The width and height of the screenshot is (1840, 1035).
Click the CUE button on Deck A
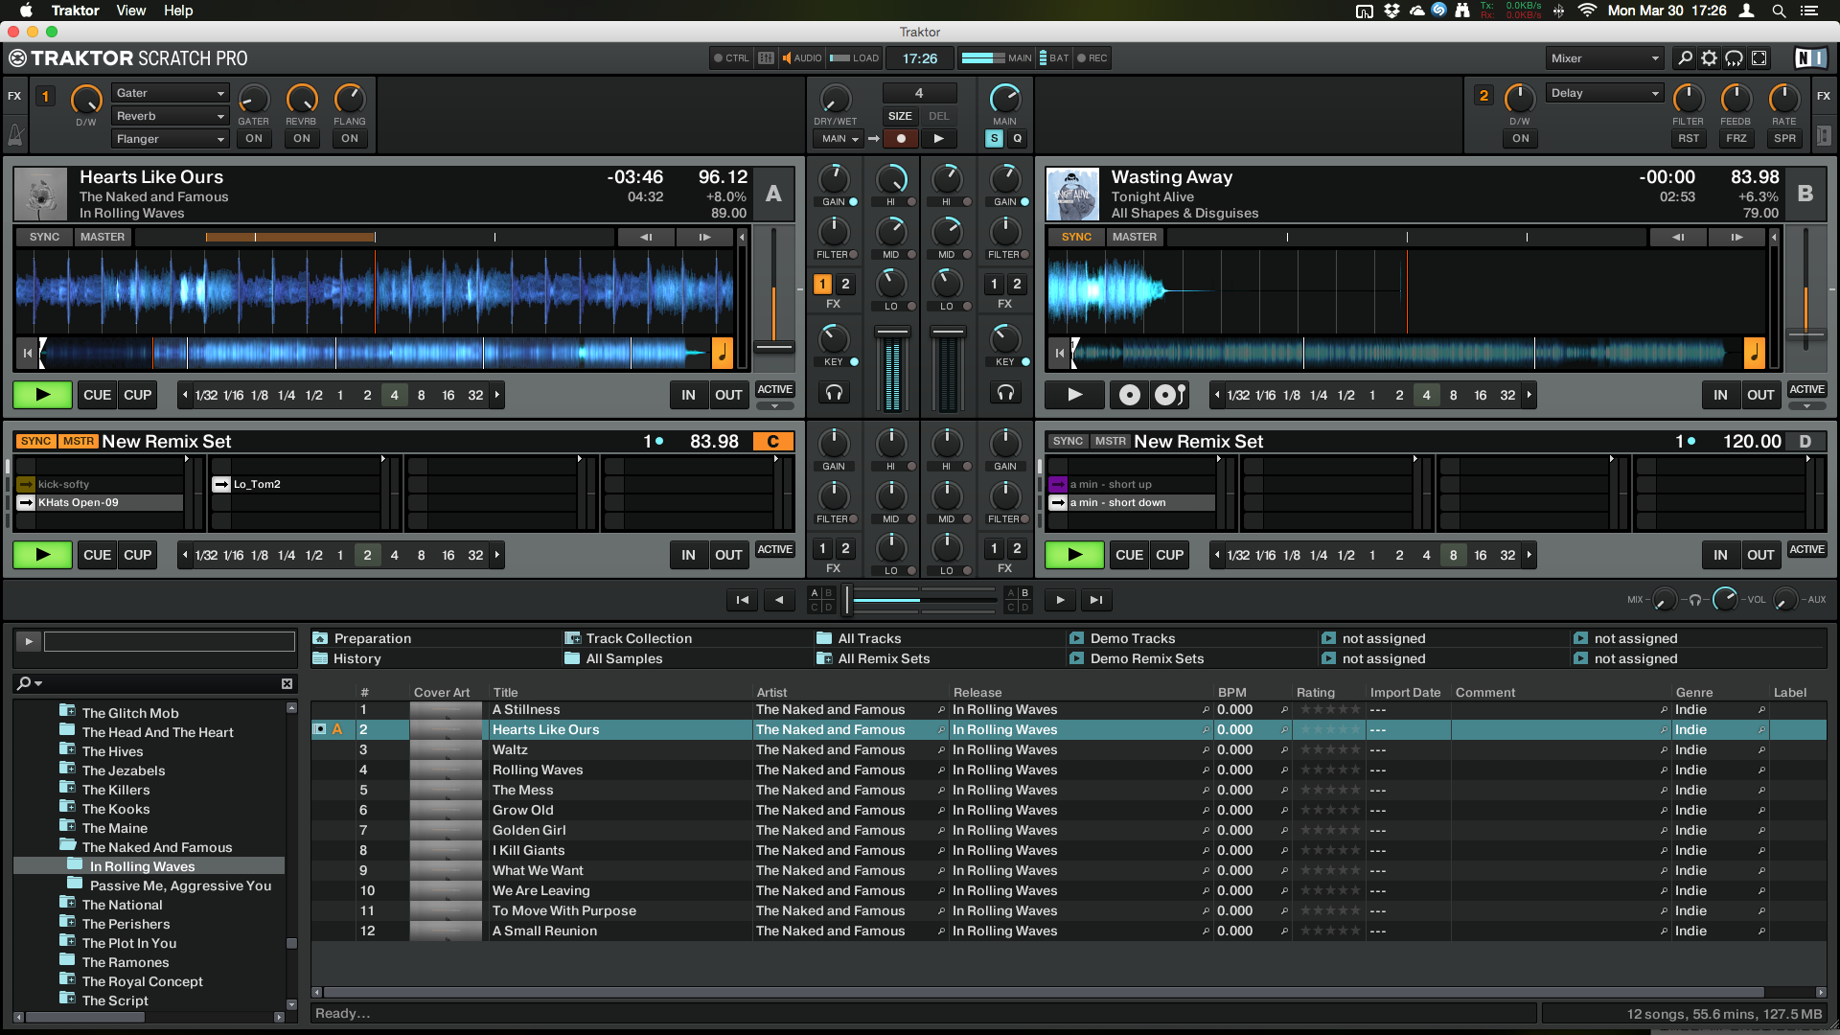[96, 394]
